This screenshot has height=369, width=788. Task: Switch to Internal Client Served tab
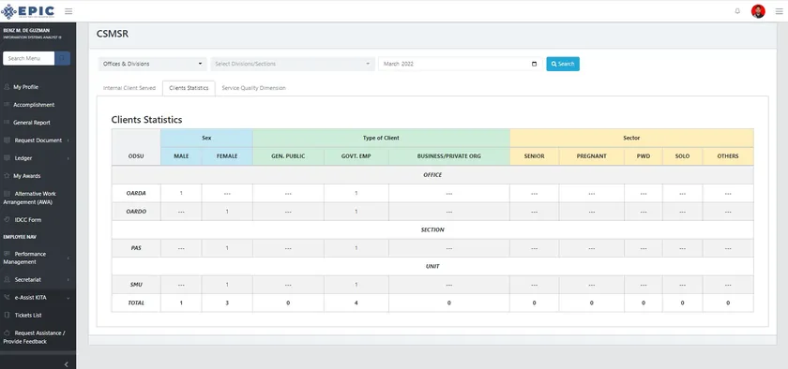point(129,88)
